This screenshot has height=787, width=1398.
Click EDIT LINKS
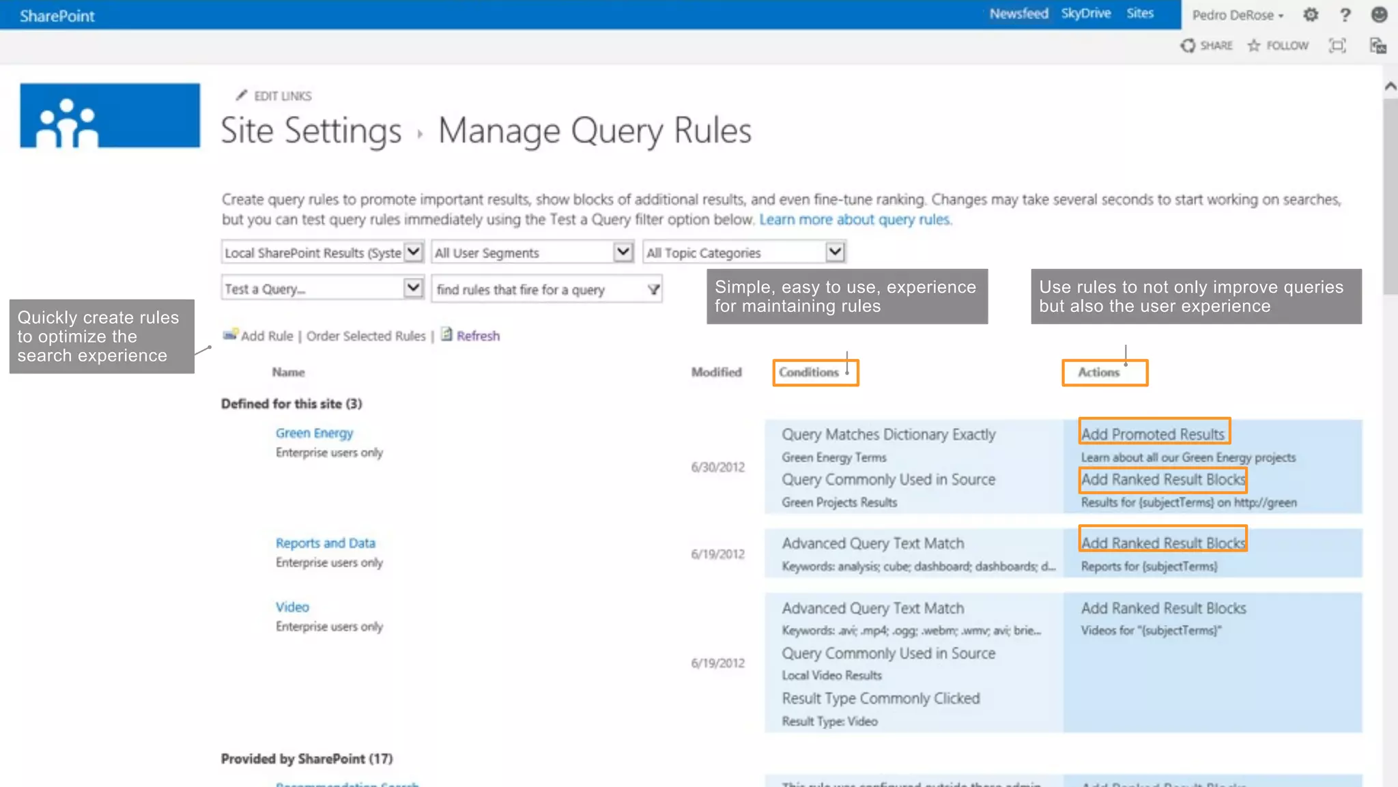[283, 96]
